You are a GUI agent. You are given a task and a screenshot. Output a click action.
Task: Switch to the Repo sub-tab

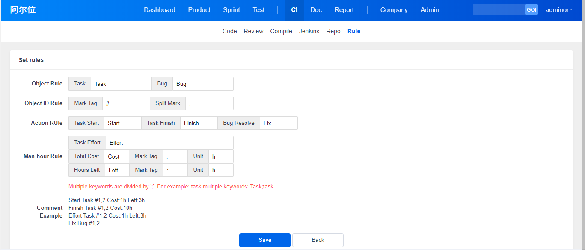pyautogui.click(x=333, y=31)
